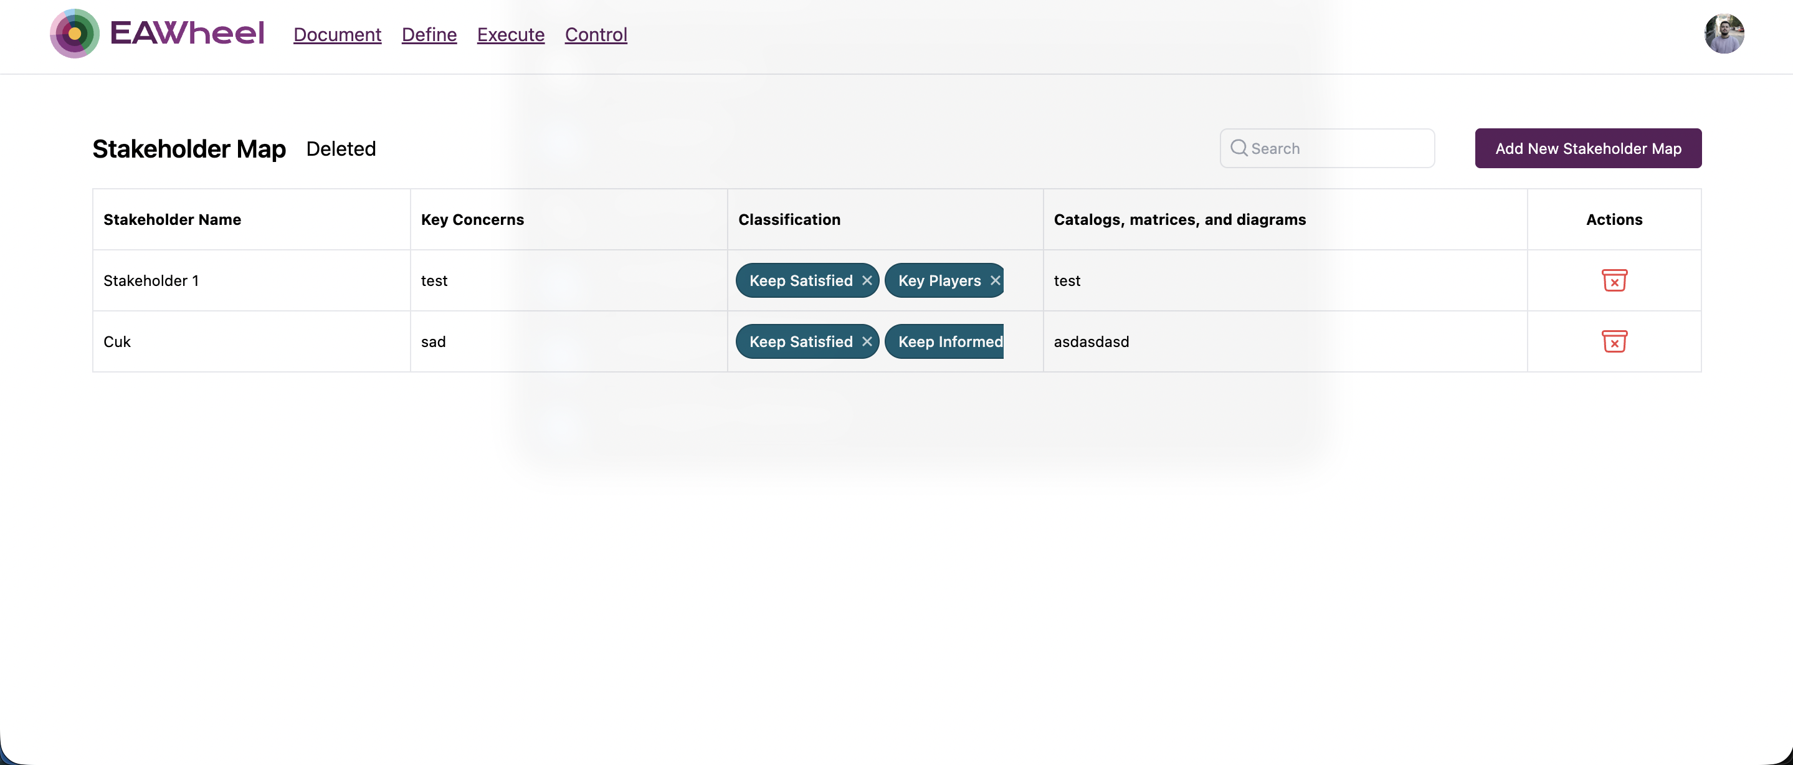
Task: Remove the Keep Satisfied tag from Stakeholder 1
Action: (x=867, y=280)
